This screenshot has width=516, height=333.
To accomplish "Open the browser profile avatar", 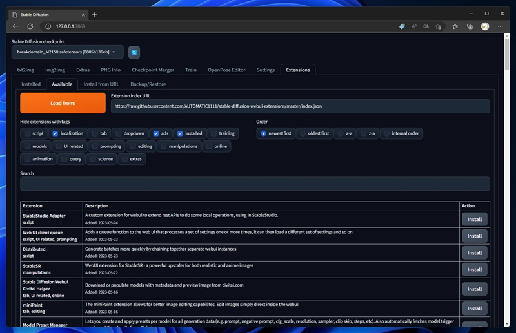I will pyautogui.click(x=485, y=26).
